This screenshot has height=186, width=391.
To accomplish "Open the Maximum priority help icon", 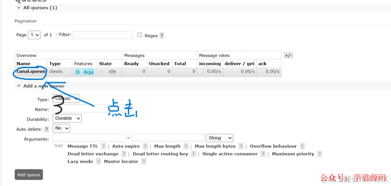I will pyautogui.click(x=320, y=154).
